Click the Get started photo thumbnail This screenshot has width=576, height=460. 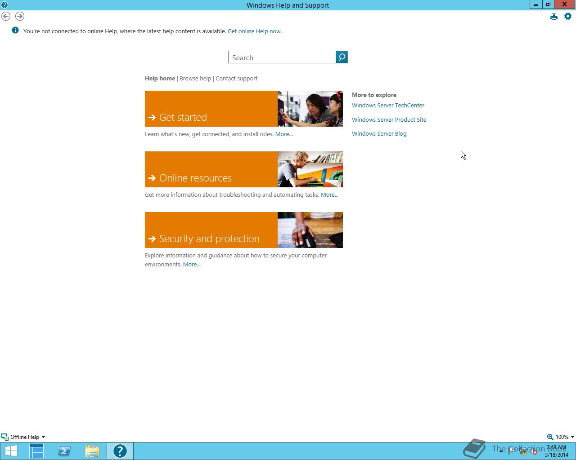click(x=310, y=109)
